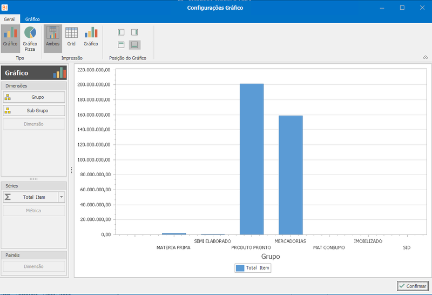Click the sigma Total Item series button
Viewport: 432px width, 295px height.
coord(31,197)
